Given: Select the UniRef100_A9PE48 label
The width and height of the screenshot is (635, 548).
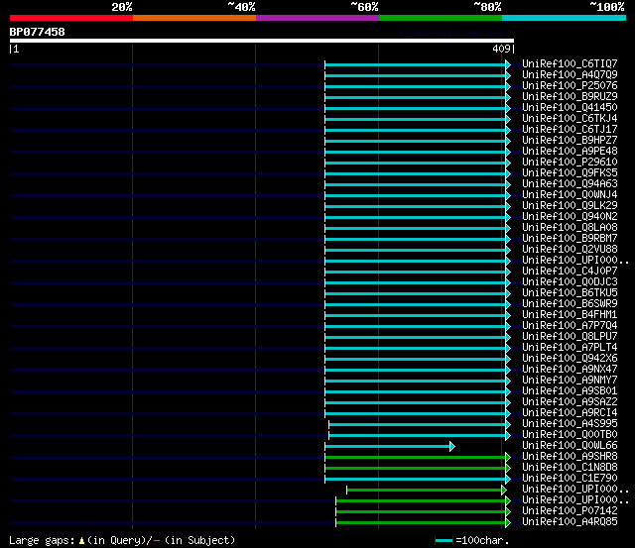Looking at the screenshot, I should coord(570,152).
